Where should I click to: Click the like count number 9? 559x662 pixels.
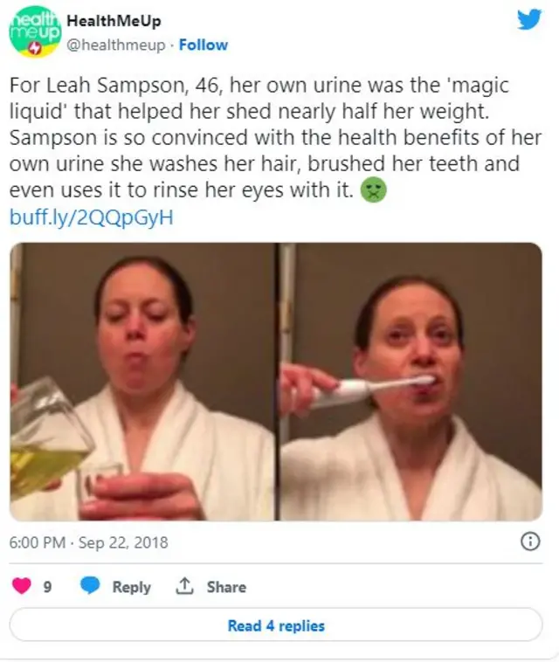(47, 587)
